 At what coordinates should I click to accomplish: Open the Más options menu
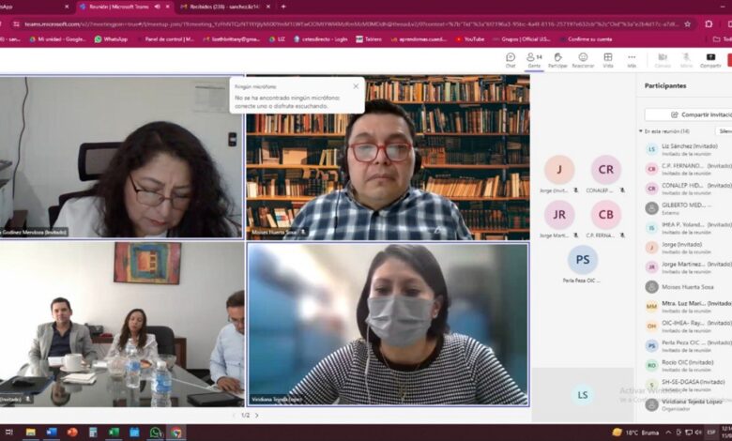click(632, 60)
